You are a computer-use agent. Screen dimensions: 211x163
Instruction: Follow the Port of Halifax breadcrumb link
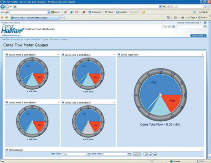[x=33, y=40]
